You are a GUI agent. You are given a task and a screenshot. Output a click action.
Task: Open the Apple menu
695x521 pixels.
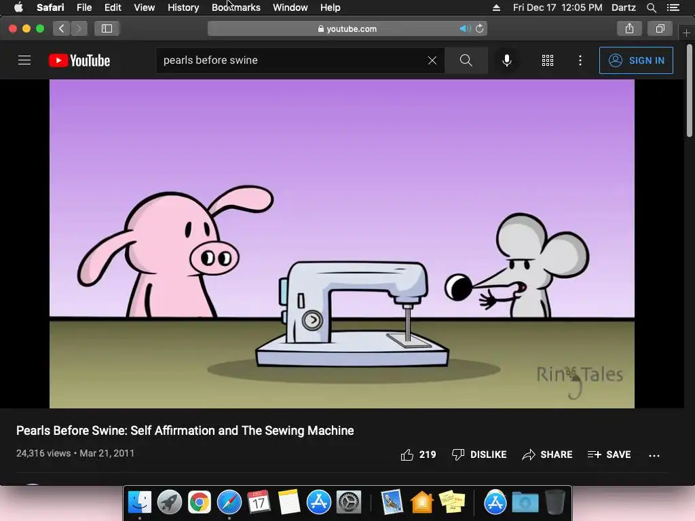click(18, 7)
